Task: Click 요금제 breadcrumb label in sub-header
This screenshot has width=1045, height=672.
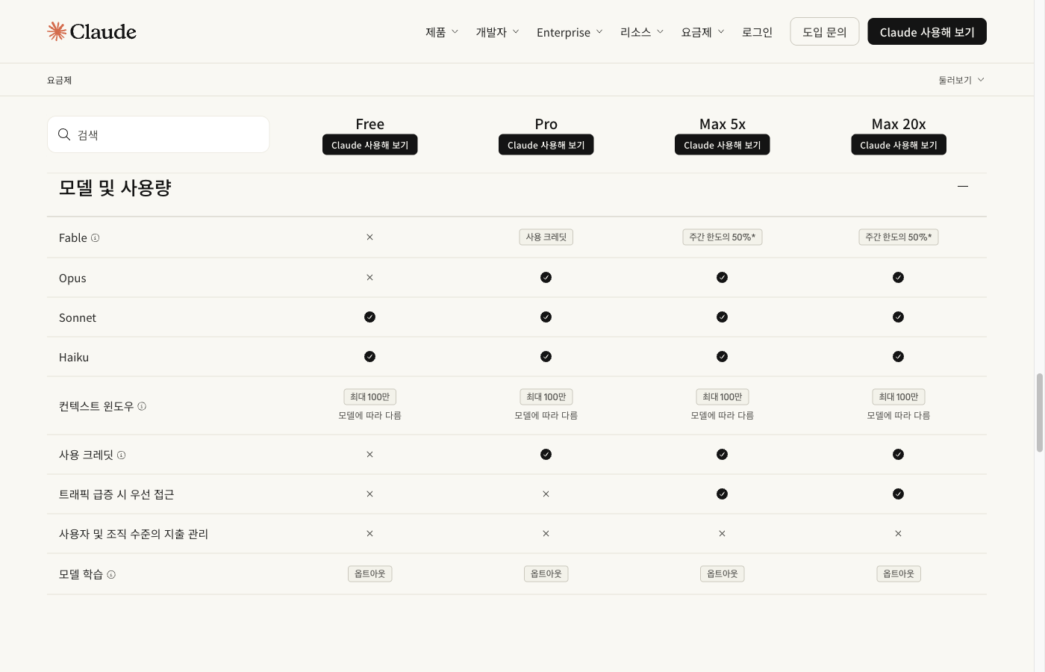Action: tap(59, 80)
